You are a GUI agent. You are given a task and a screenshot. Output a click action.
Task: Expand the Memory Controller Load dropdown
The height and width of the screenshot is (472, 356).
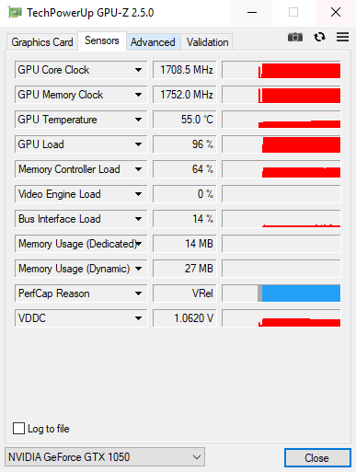[x=138, y=169]
